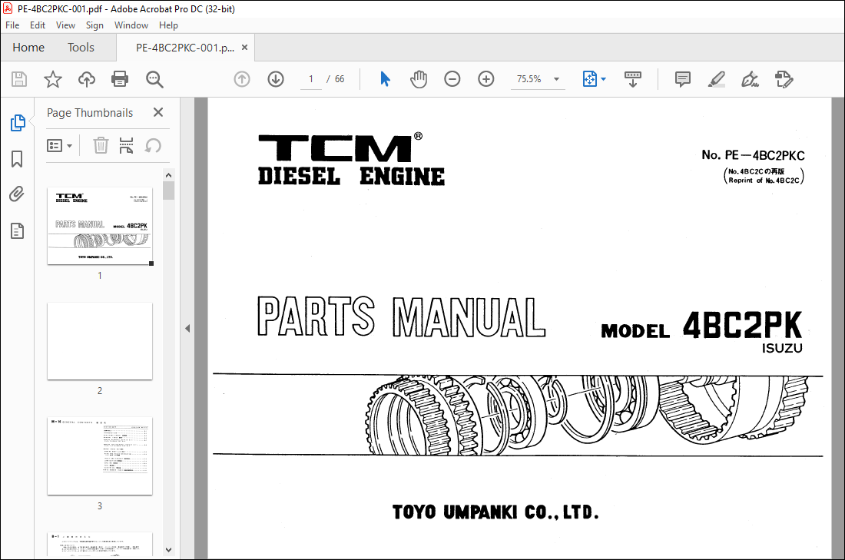Open thumbnail options dropdown menu

(59, 145)
